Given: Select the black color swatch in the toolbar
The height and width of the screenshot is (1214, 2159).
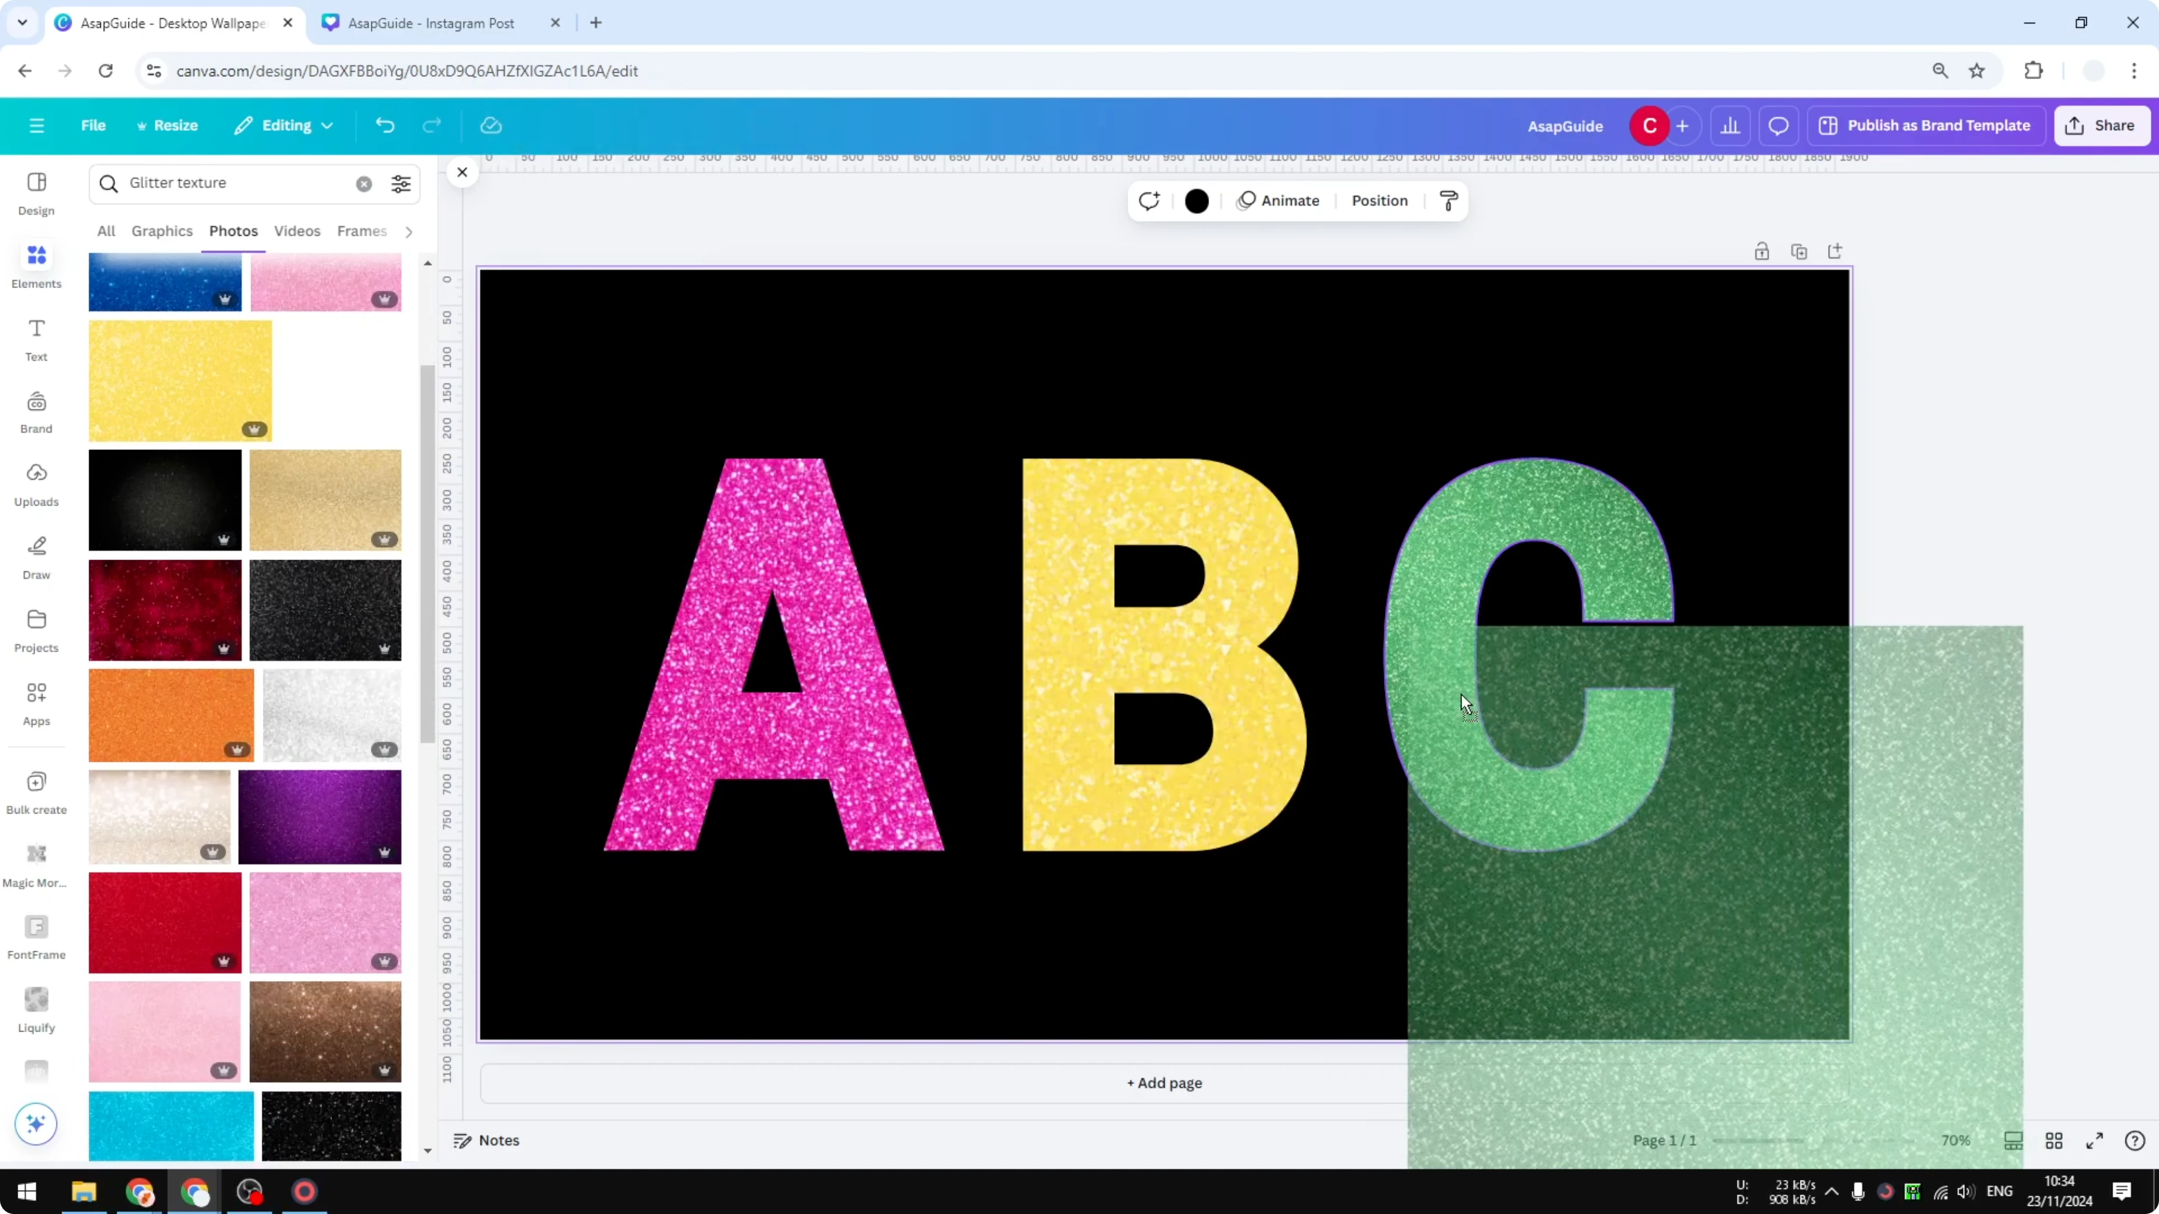Looking at the screenshot, I should click(1196, 200).
